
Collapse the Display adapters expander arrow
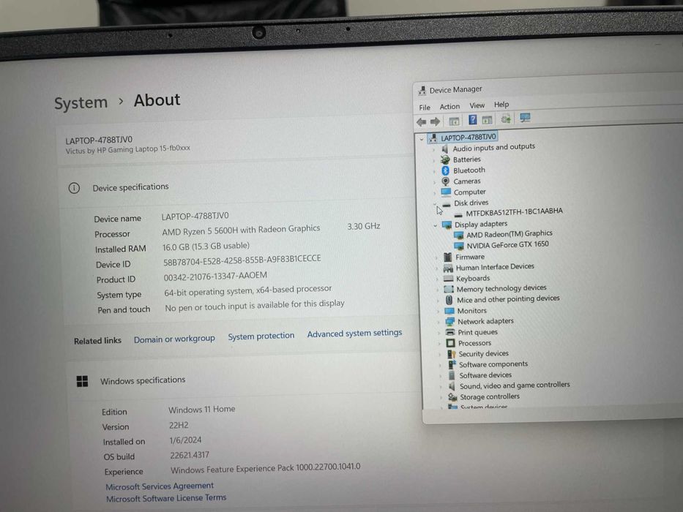(x=435, y=225)
